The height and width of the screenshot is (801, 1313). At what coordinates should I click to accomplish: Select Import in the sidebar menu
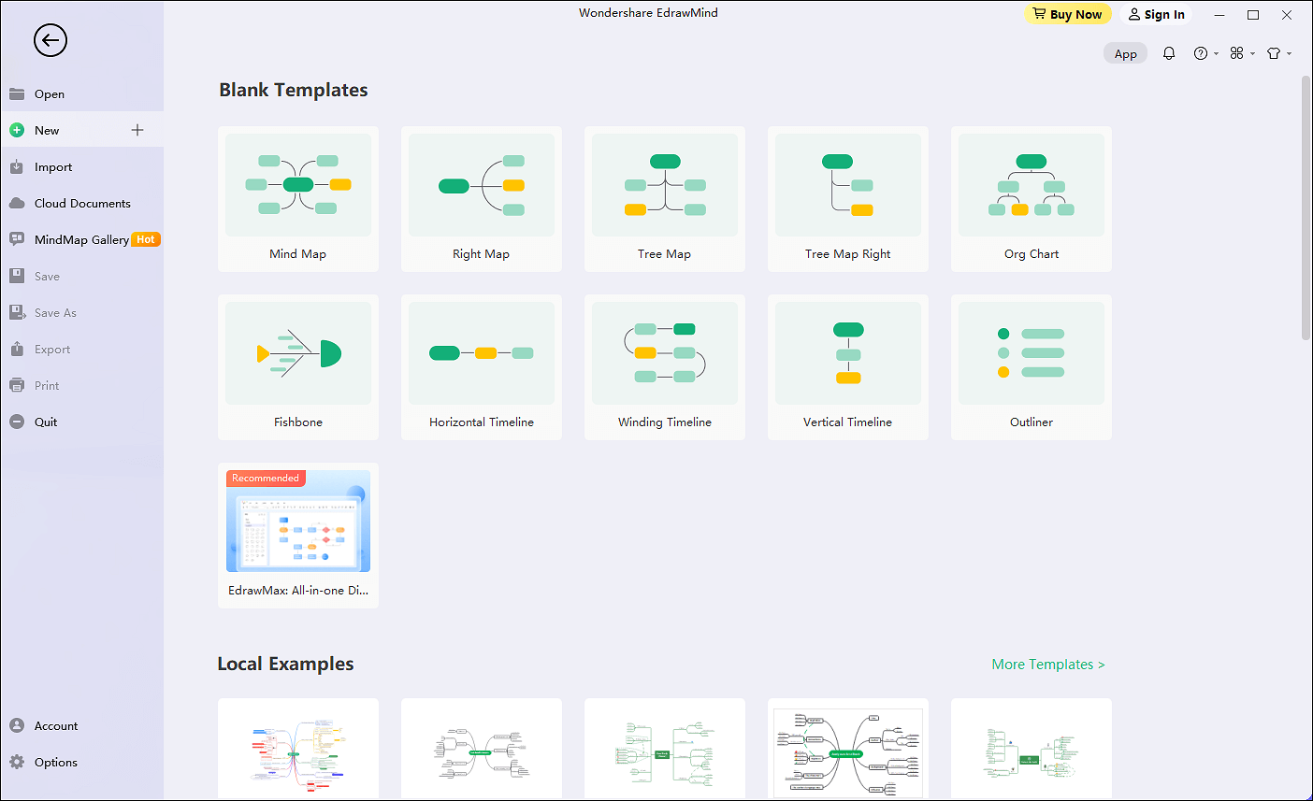(82, 166)
